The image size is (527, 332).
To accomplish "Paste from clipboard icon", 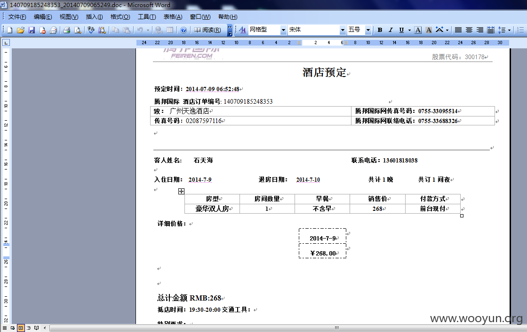I will (x=127, y=30).
